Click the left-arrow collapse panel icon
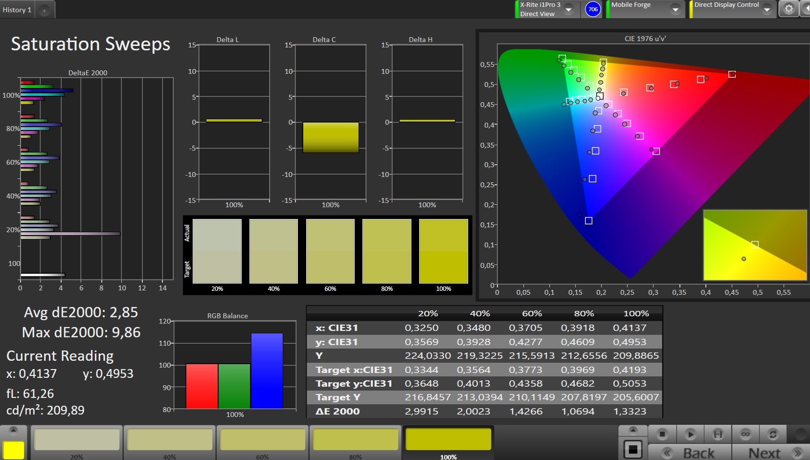The image size is (810, 460). (x=805, y=9)
